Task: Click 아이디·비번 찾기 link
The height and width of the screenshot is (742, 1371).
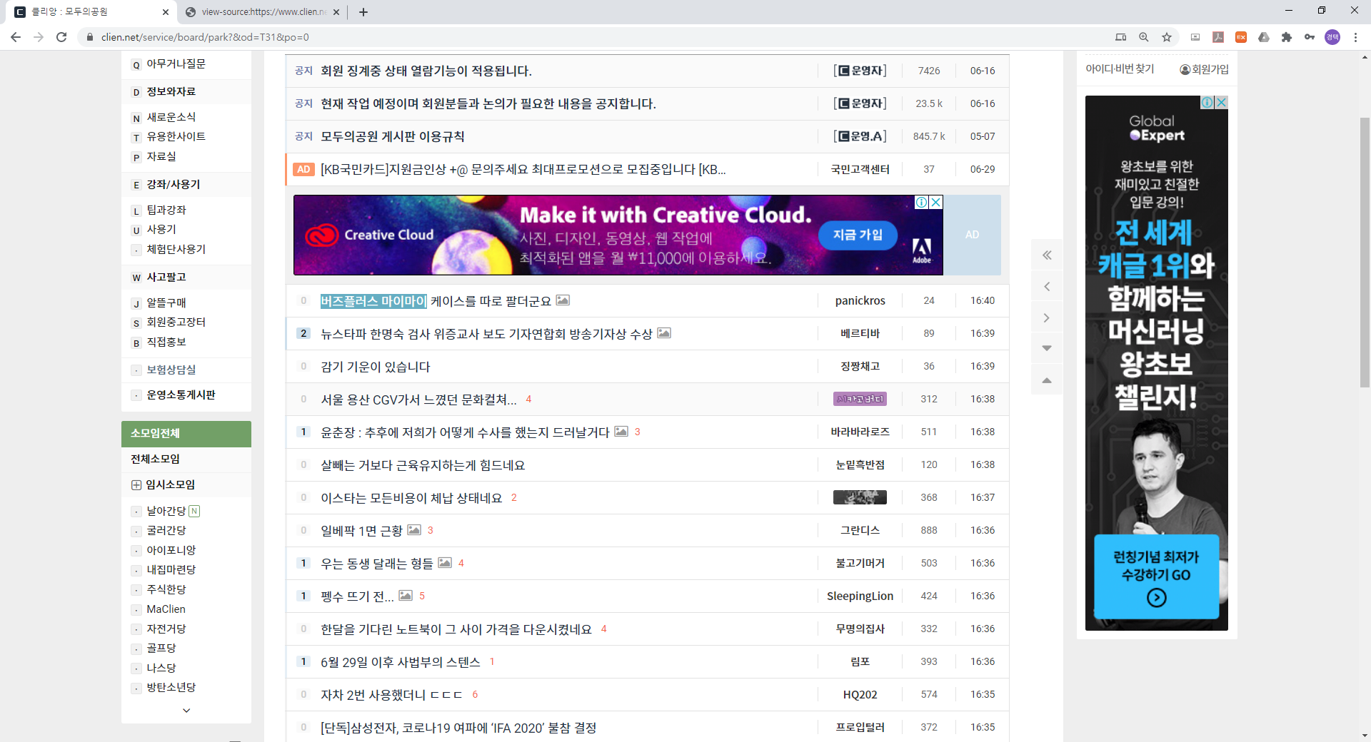Action: [x=1120, y=69]
